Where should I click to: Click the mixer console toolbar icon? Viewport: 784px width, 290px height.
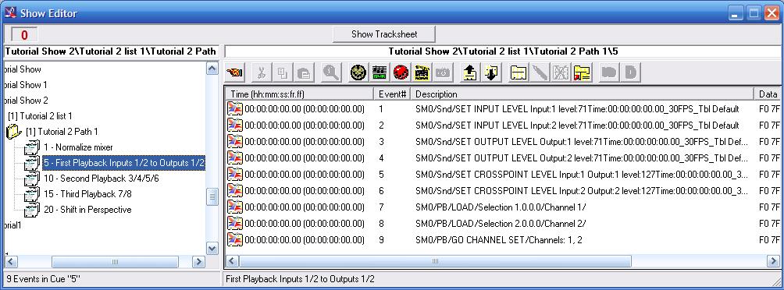click(380, 72)
